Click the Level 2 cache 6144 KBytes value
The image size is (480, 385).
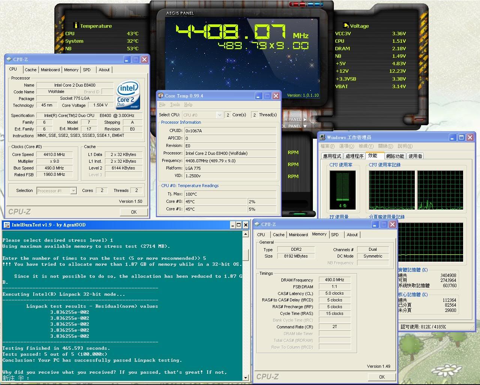click(123, 168)
